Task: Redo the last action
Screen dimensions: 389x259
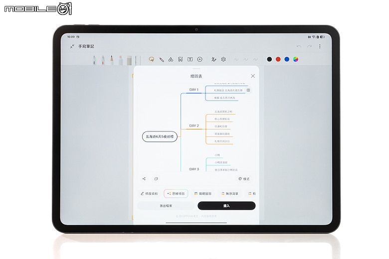Action: 309,46
